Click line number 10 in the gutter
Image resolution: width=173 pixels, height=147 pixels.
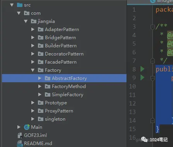click(x=132, y=86)
